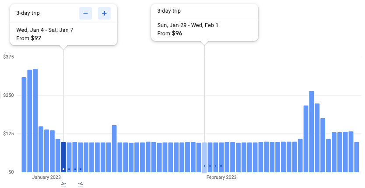Click the plus button to lengthen trip
The height and width of the screenshot is (188, 365).
(104, 14)
